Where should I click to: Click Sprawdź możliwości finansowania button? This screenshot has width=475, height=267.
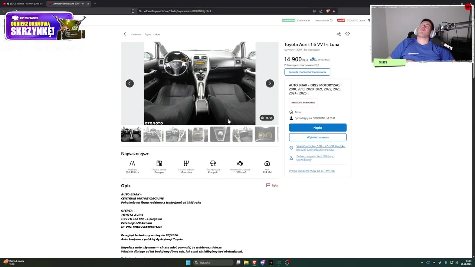(307, 72)
